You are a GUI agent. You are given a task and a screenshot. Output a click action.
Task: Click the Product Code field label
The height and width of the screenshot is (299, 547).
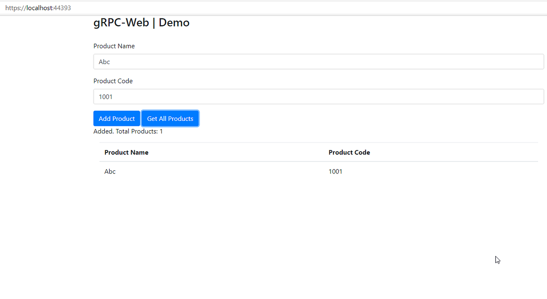coord(113,81)
